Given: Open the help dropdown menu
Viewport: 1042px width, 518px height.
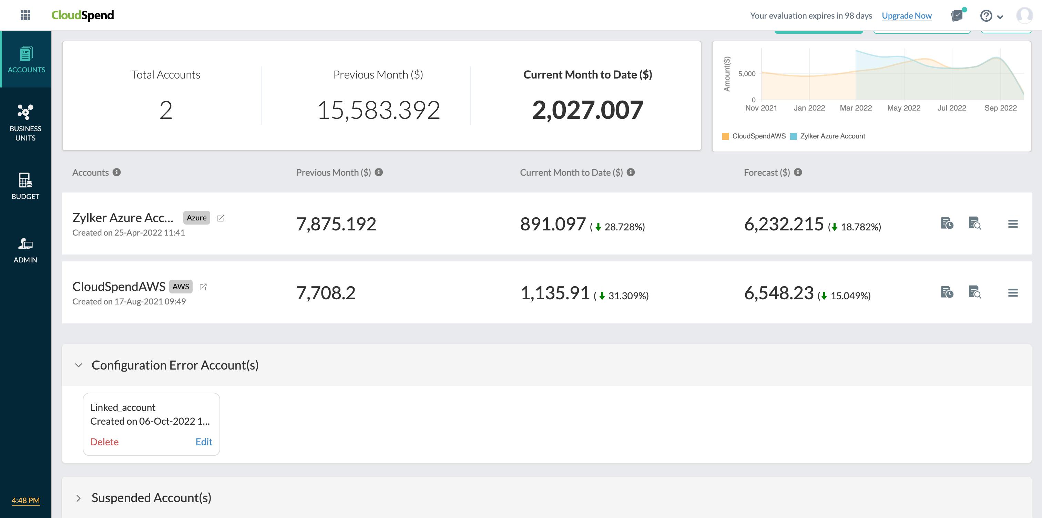Looking at the screenshot, I should tap(991, 16).
